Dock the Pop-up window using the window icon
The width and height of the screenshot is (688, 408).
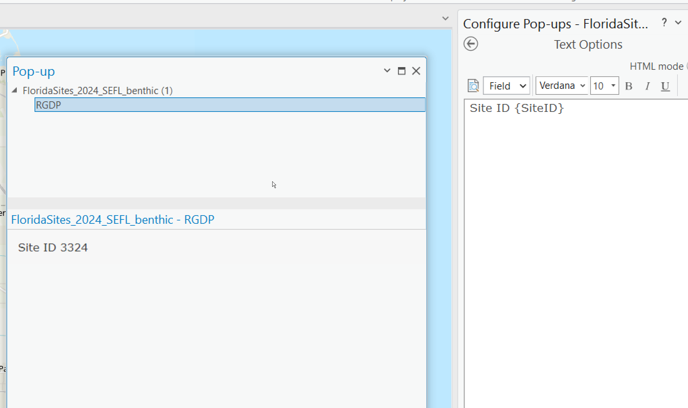(402, 71)
